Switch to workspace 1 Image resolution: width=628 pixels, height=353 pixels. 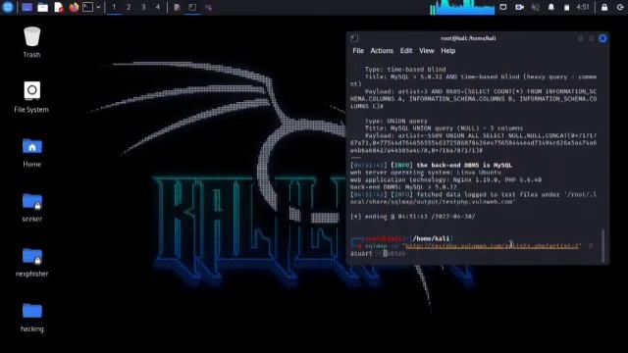coord(114,7)
